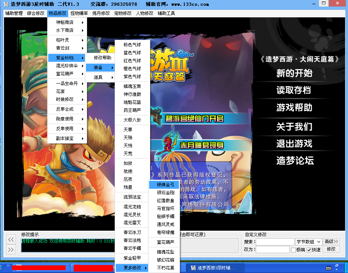Choose 粉色气球 from equipment list
Screen dimensions: 348x273
(132, 45)
